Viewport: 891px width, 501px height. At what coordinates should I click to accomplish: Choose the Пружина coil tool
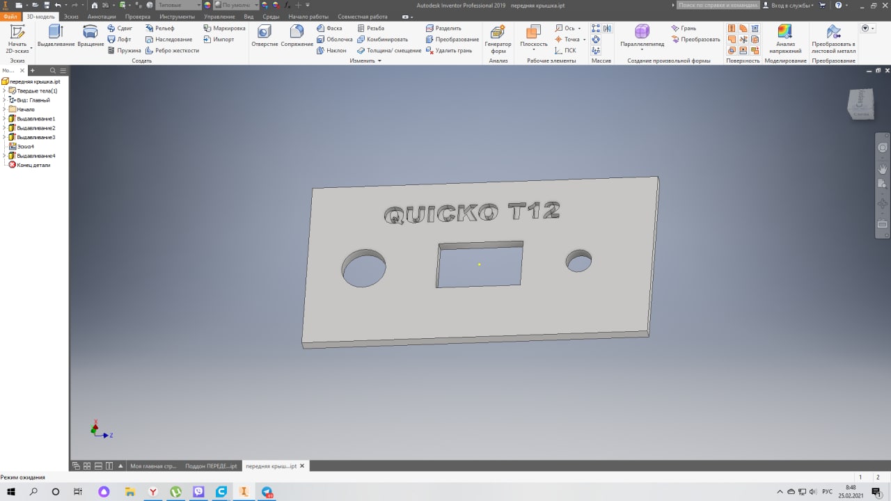(124, 51)
